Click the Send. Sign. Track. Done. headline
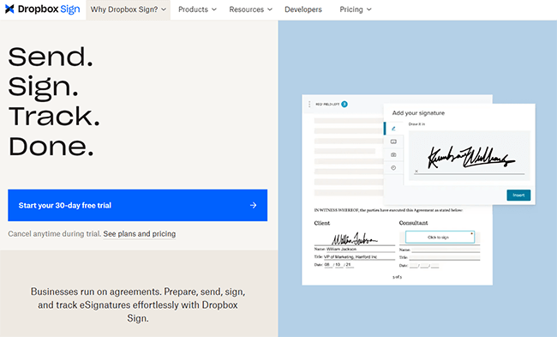This screenshot has width=557, height=337. [54, 101]
